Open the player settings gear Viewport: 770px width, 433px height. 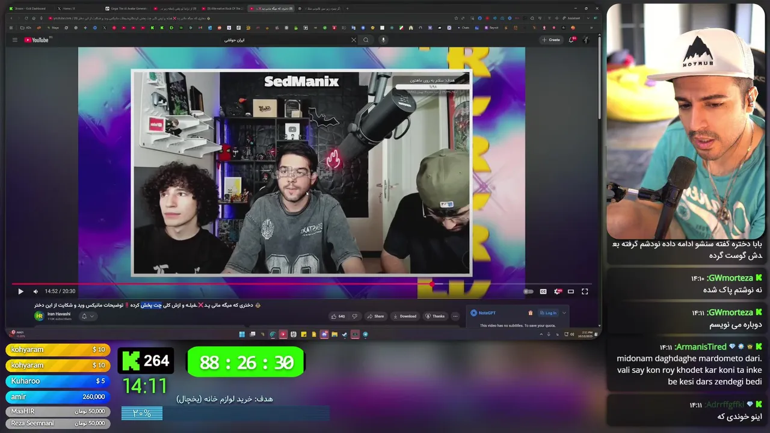pyautogui.click(x=558, y=291)
